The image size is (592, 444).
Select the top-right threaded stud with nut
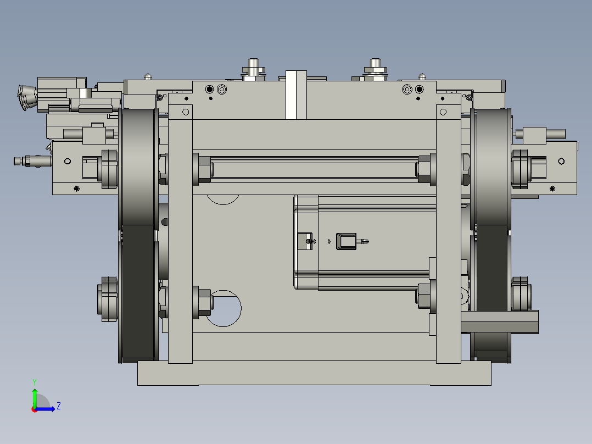(375, 70)
